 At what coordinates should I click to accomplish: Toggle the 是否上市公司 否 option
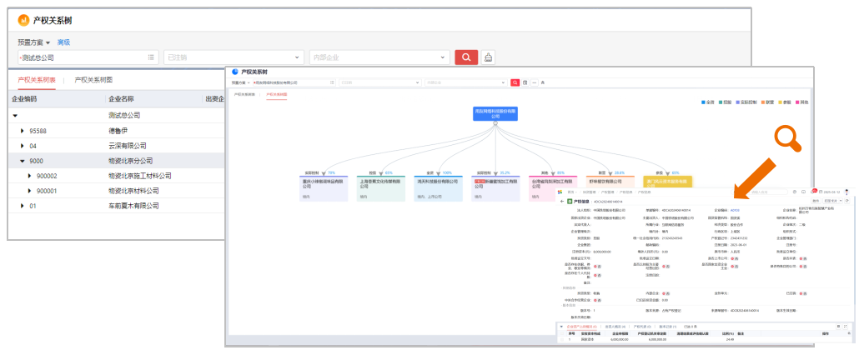pos(735,258)
